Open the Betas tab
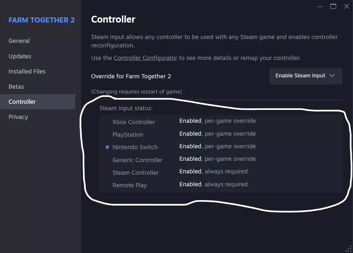The height and width of the screenshot is (253, 353). click(x=16, y=86)
